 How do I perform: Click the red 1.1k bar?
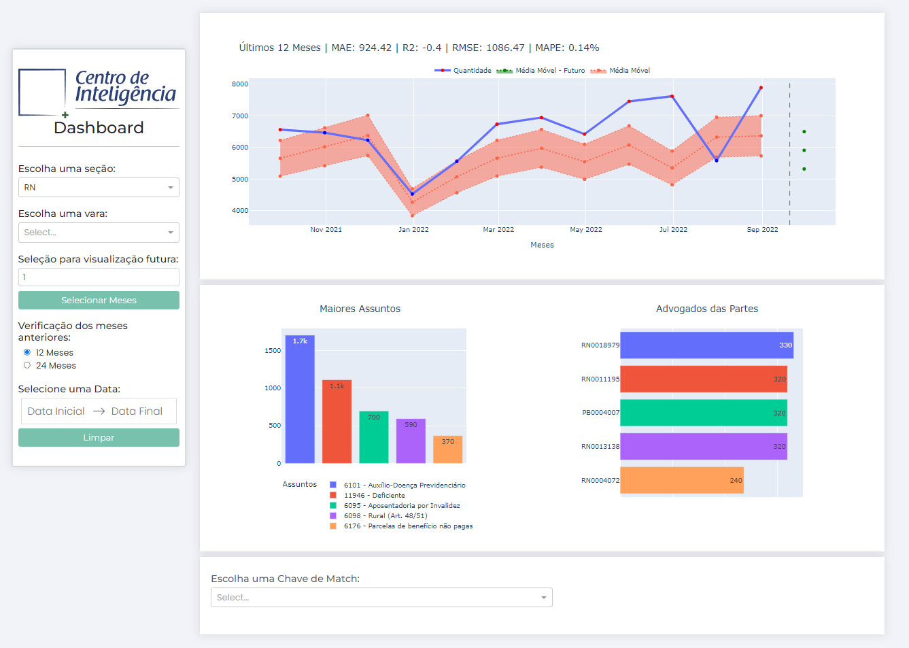pyautogui.click(x=337, y=422)
